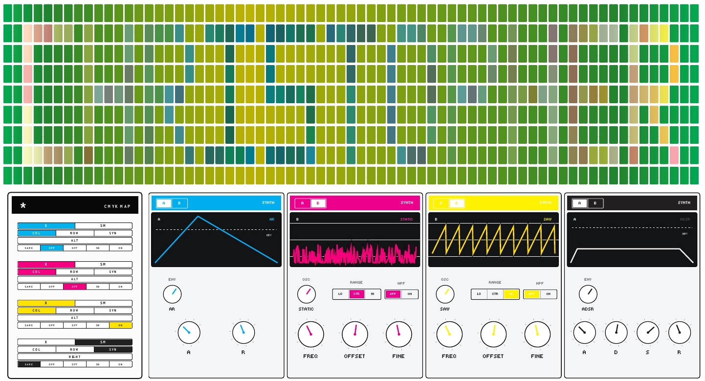Select COL in the black map section

(37, 350)
